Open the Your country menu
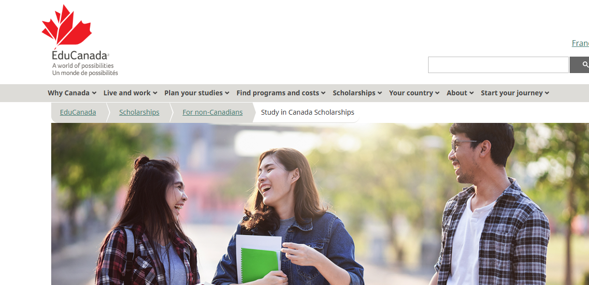 point(414,93)
